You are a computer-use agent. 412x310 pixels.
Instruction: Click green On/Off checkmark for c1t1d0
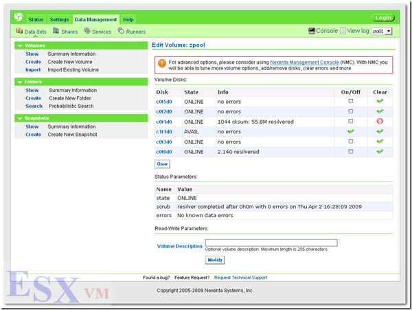(x=350, y=131)
